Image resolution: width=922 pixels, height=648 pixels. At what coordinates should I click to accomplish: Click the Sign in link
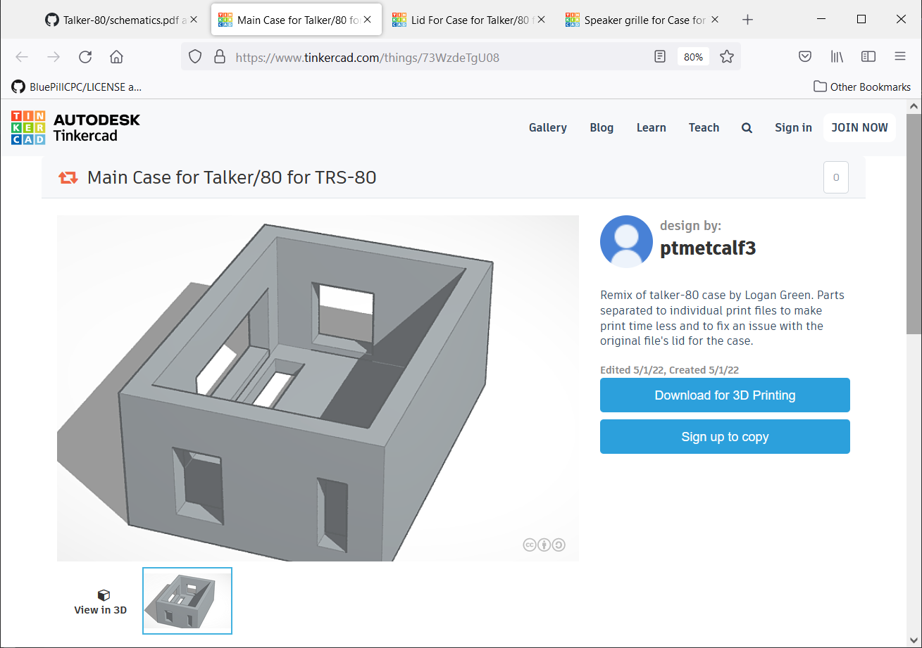coord(793,127)
